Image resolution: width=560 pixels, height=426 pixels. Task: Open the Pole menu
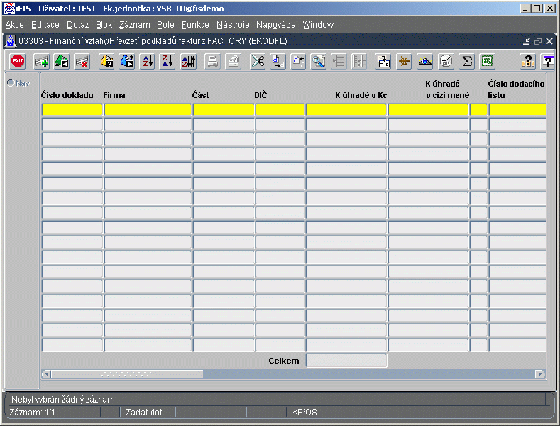165,25
